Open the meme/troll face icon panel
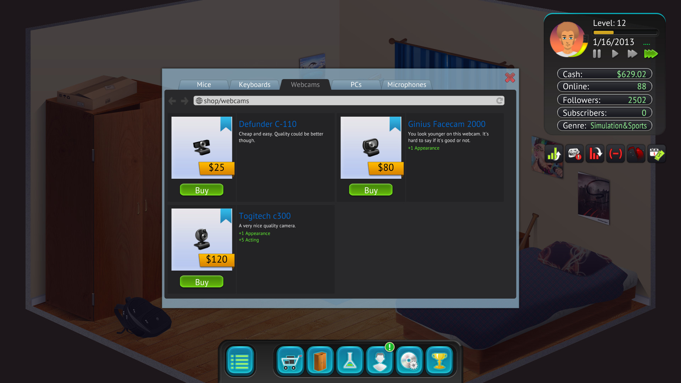Image resolution: width=681 pixels, height=383 pixels. click(x=575, y=154)
